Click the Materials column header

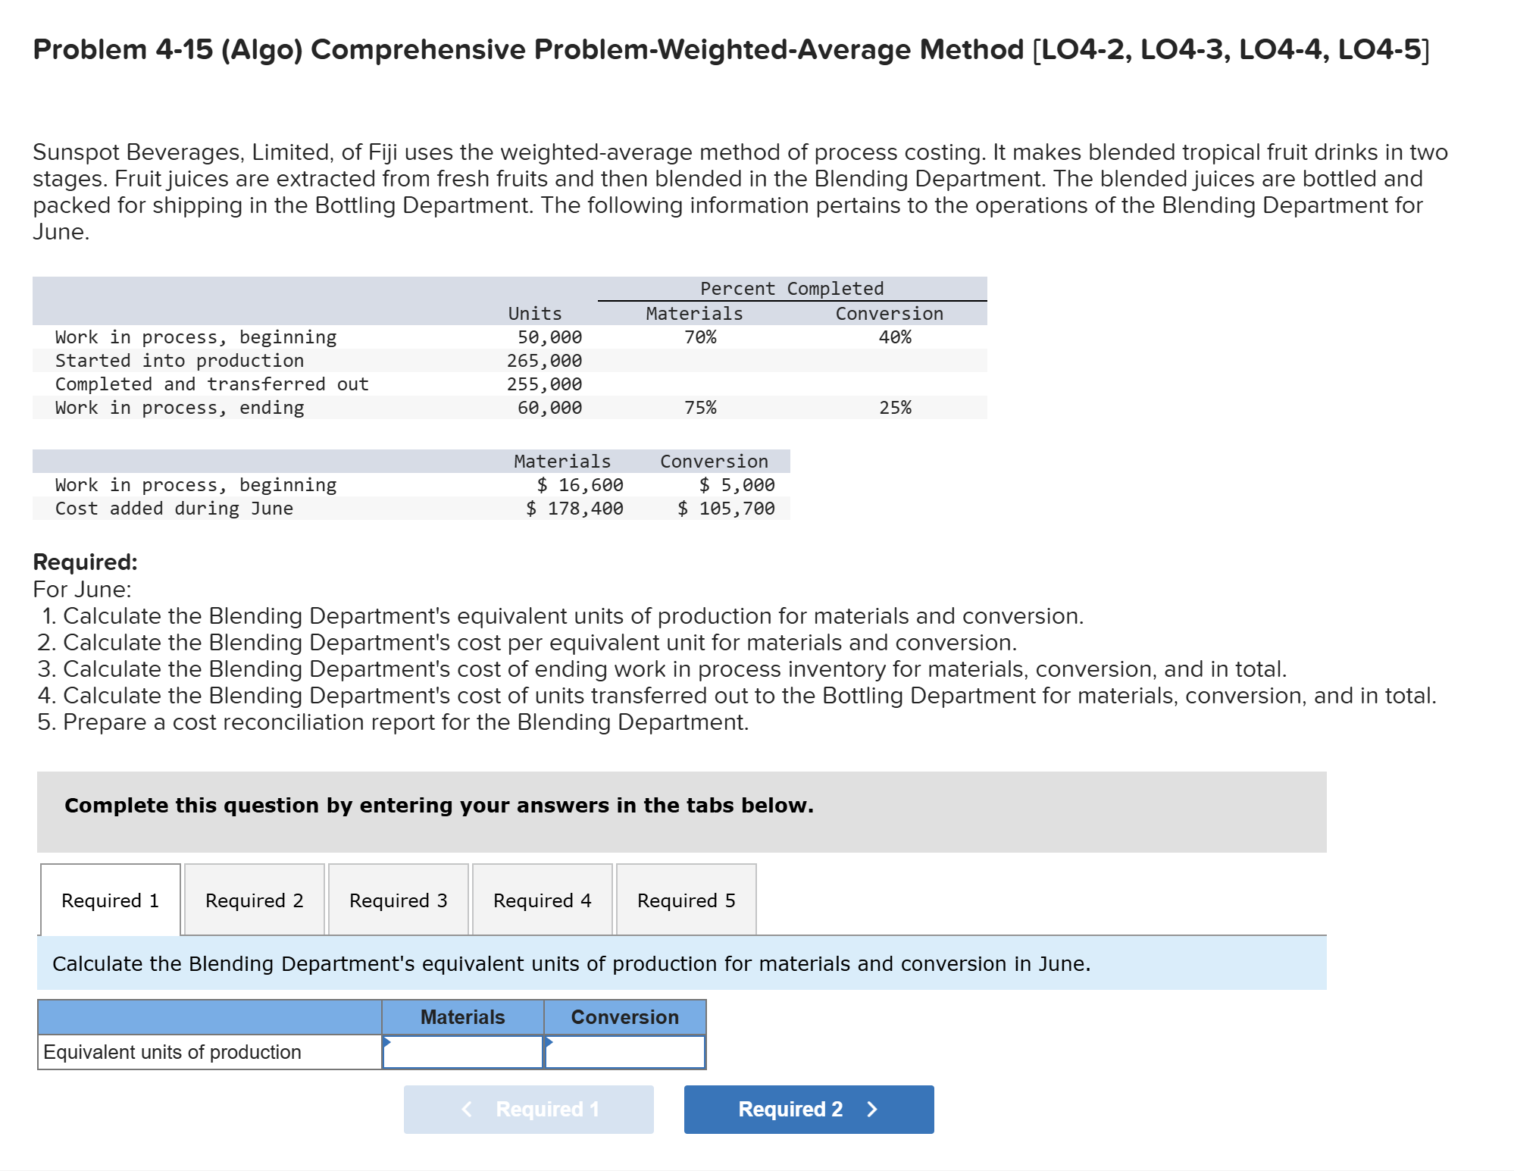[462, 1017]
